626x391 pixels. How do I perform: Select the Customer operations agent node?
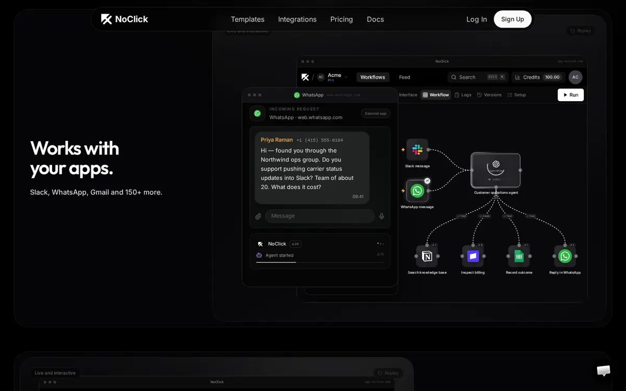(x=496, y=170)
